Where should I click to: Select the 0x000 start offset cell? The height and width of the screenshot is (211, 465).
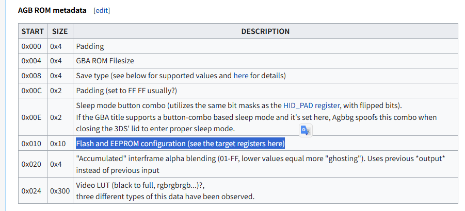[33, 46]
